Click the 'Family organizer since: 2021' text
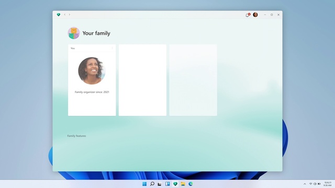The image size is (335, 188). 92,92
